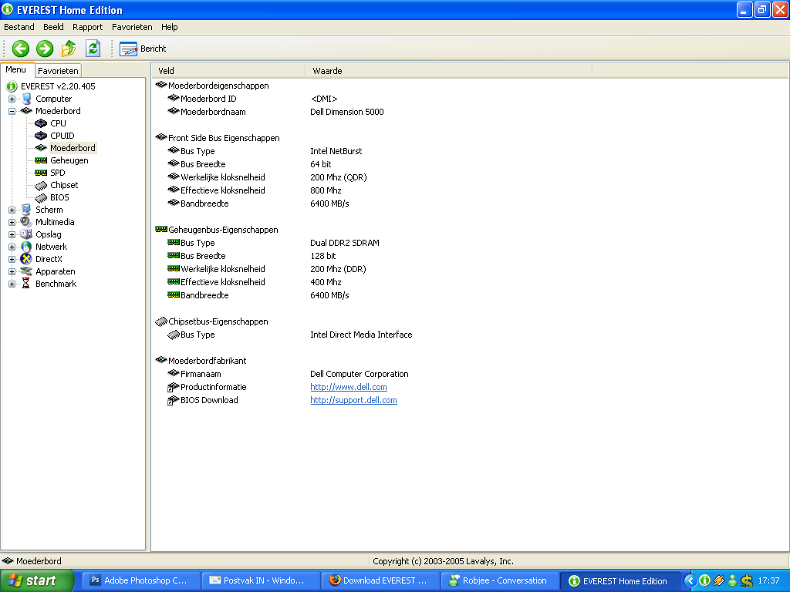The height and width of the screenshot is (592, 790).
Task: Click the Intel NetBurst value
Action: tap(336, 151)
